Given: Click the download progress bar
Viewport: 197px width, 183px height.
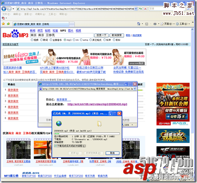Looking at the screenshot, I should tap(87, 134).
